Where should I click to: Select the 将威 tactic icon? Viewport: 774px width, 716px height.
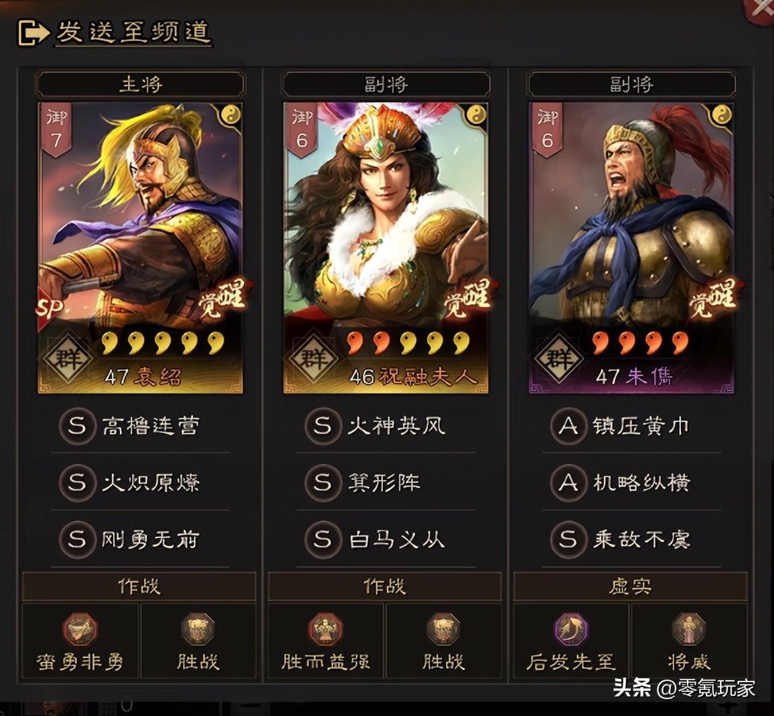pos(689,629)
